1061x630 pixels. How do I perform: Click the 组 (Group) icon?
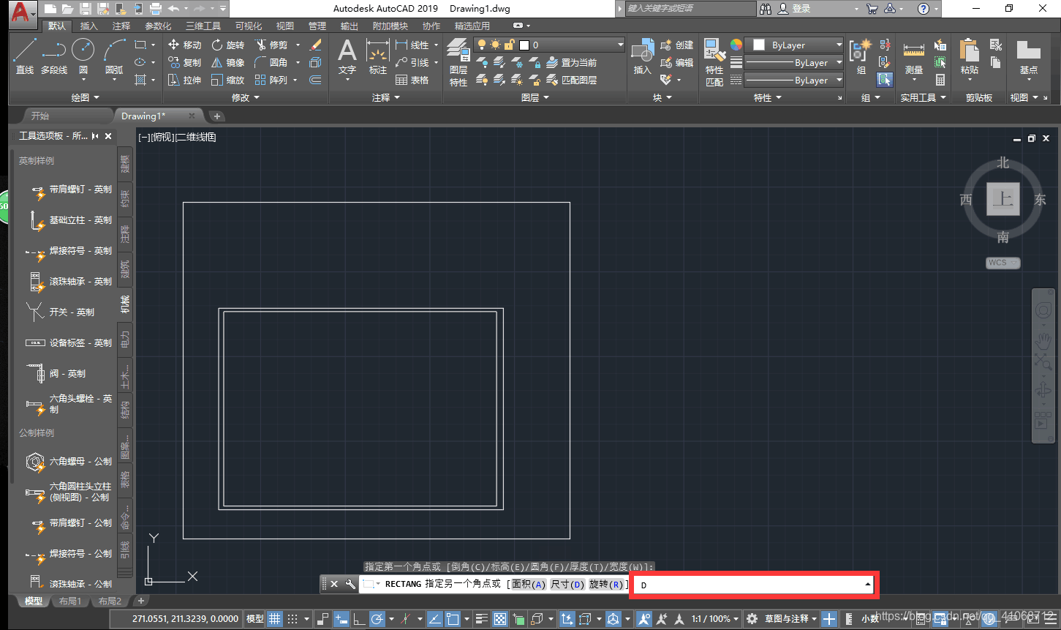click(861, 57)
